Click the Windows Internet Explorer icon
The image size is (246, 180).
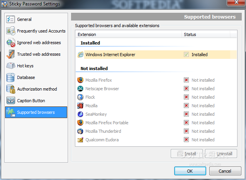coord(80,55)
